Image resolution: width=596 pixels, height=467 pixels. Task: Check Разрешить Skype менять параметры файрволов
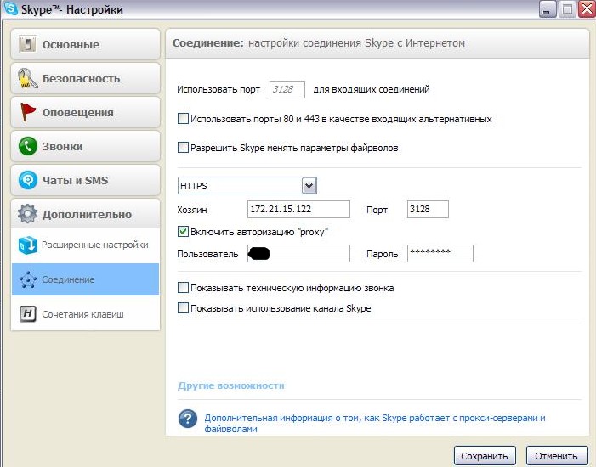183,148
